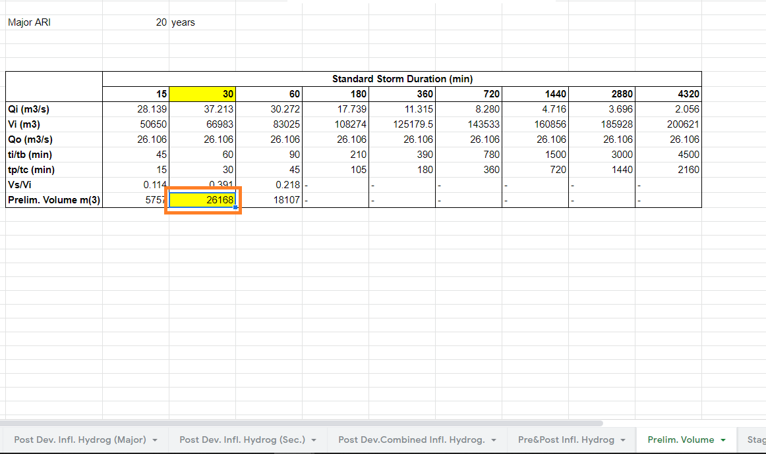Select Qi value 2.056

point(668,109)
